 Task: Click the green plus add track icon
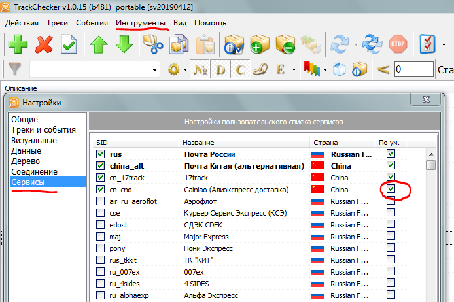point(18,44)
